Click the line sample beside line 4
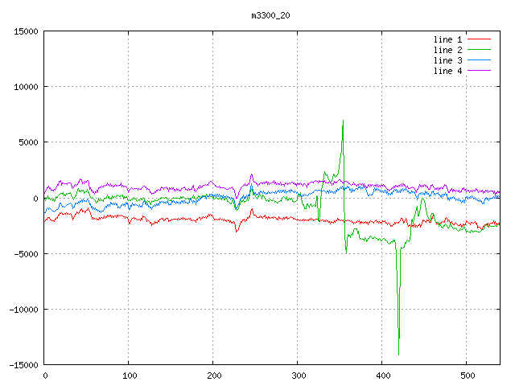515x386 pixels. (x=479, y=71)
